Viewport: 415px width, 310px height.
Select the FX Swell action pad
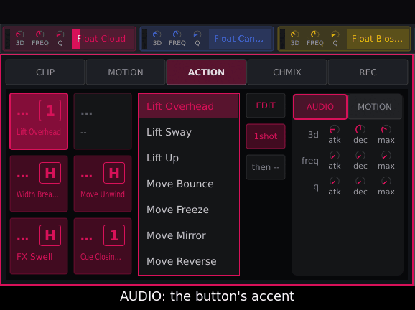(39, 246)
